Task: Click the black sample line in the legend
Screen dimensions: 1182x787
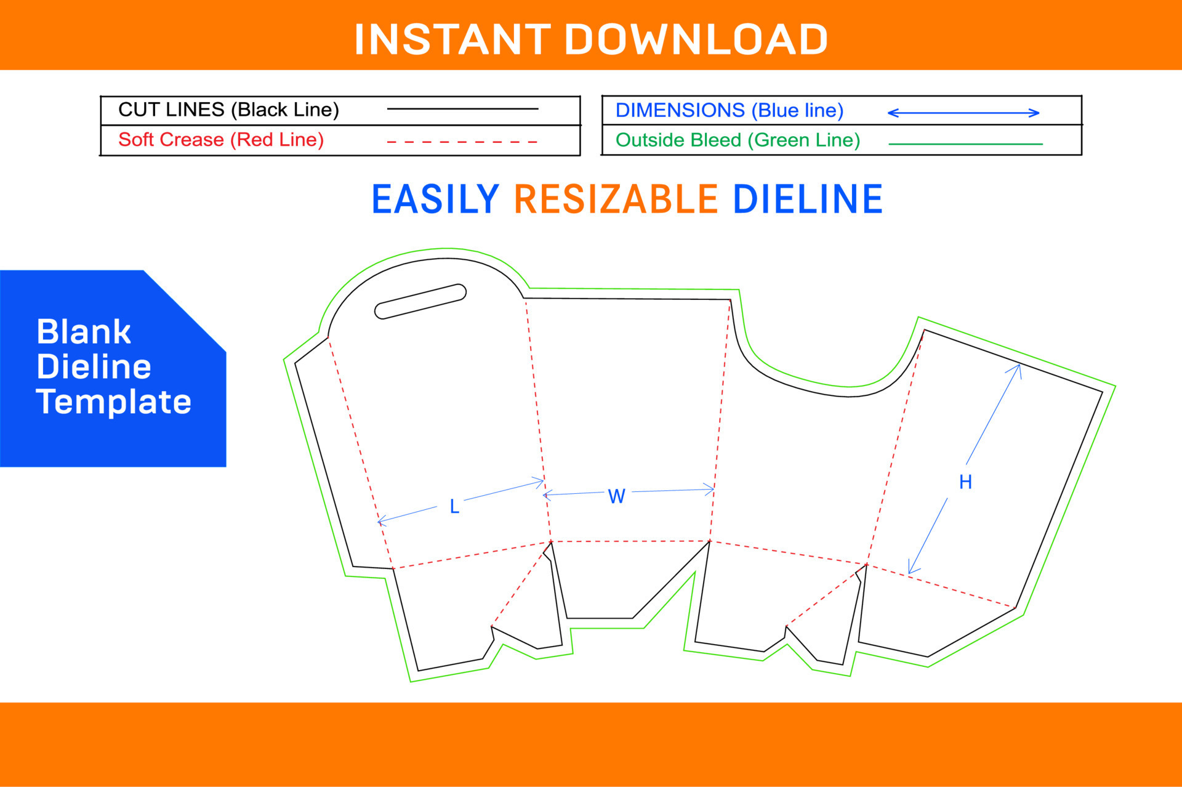Action: click(x=462, y=109)
